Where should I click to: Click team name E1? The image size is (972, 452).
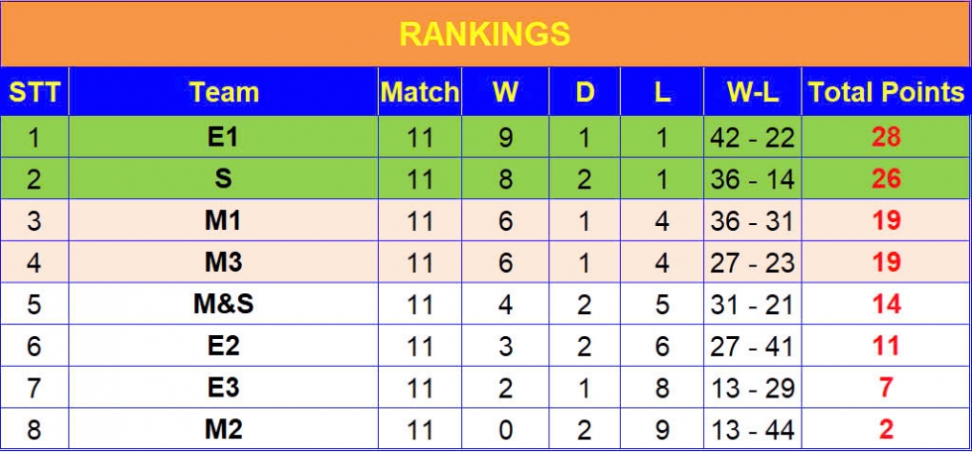pyautogui.click(x=223, y=137)
